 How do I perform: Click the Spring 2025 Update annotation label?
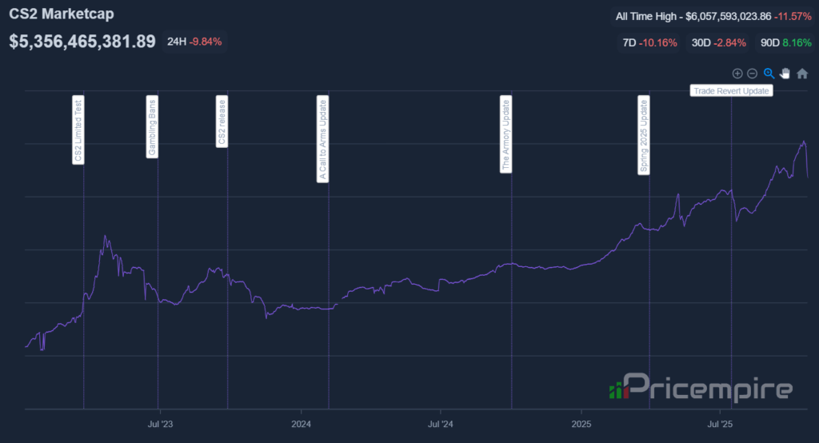pyautogui.click(x=644, y=135)
